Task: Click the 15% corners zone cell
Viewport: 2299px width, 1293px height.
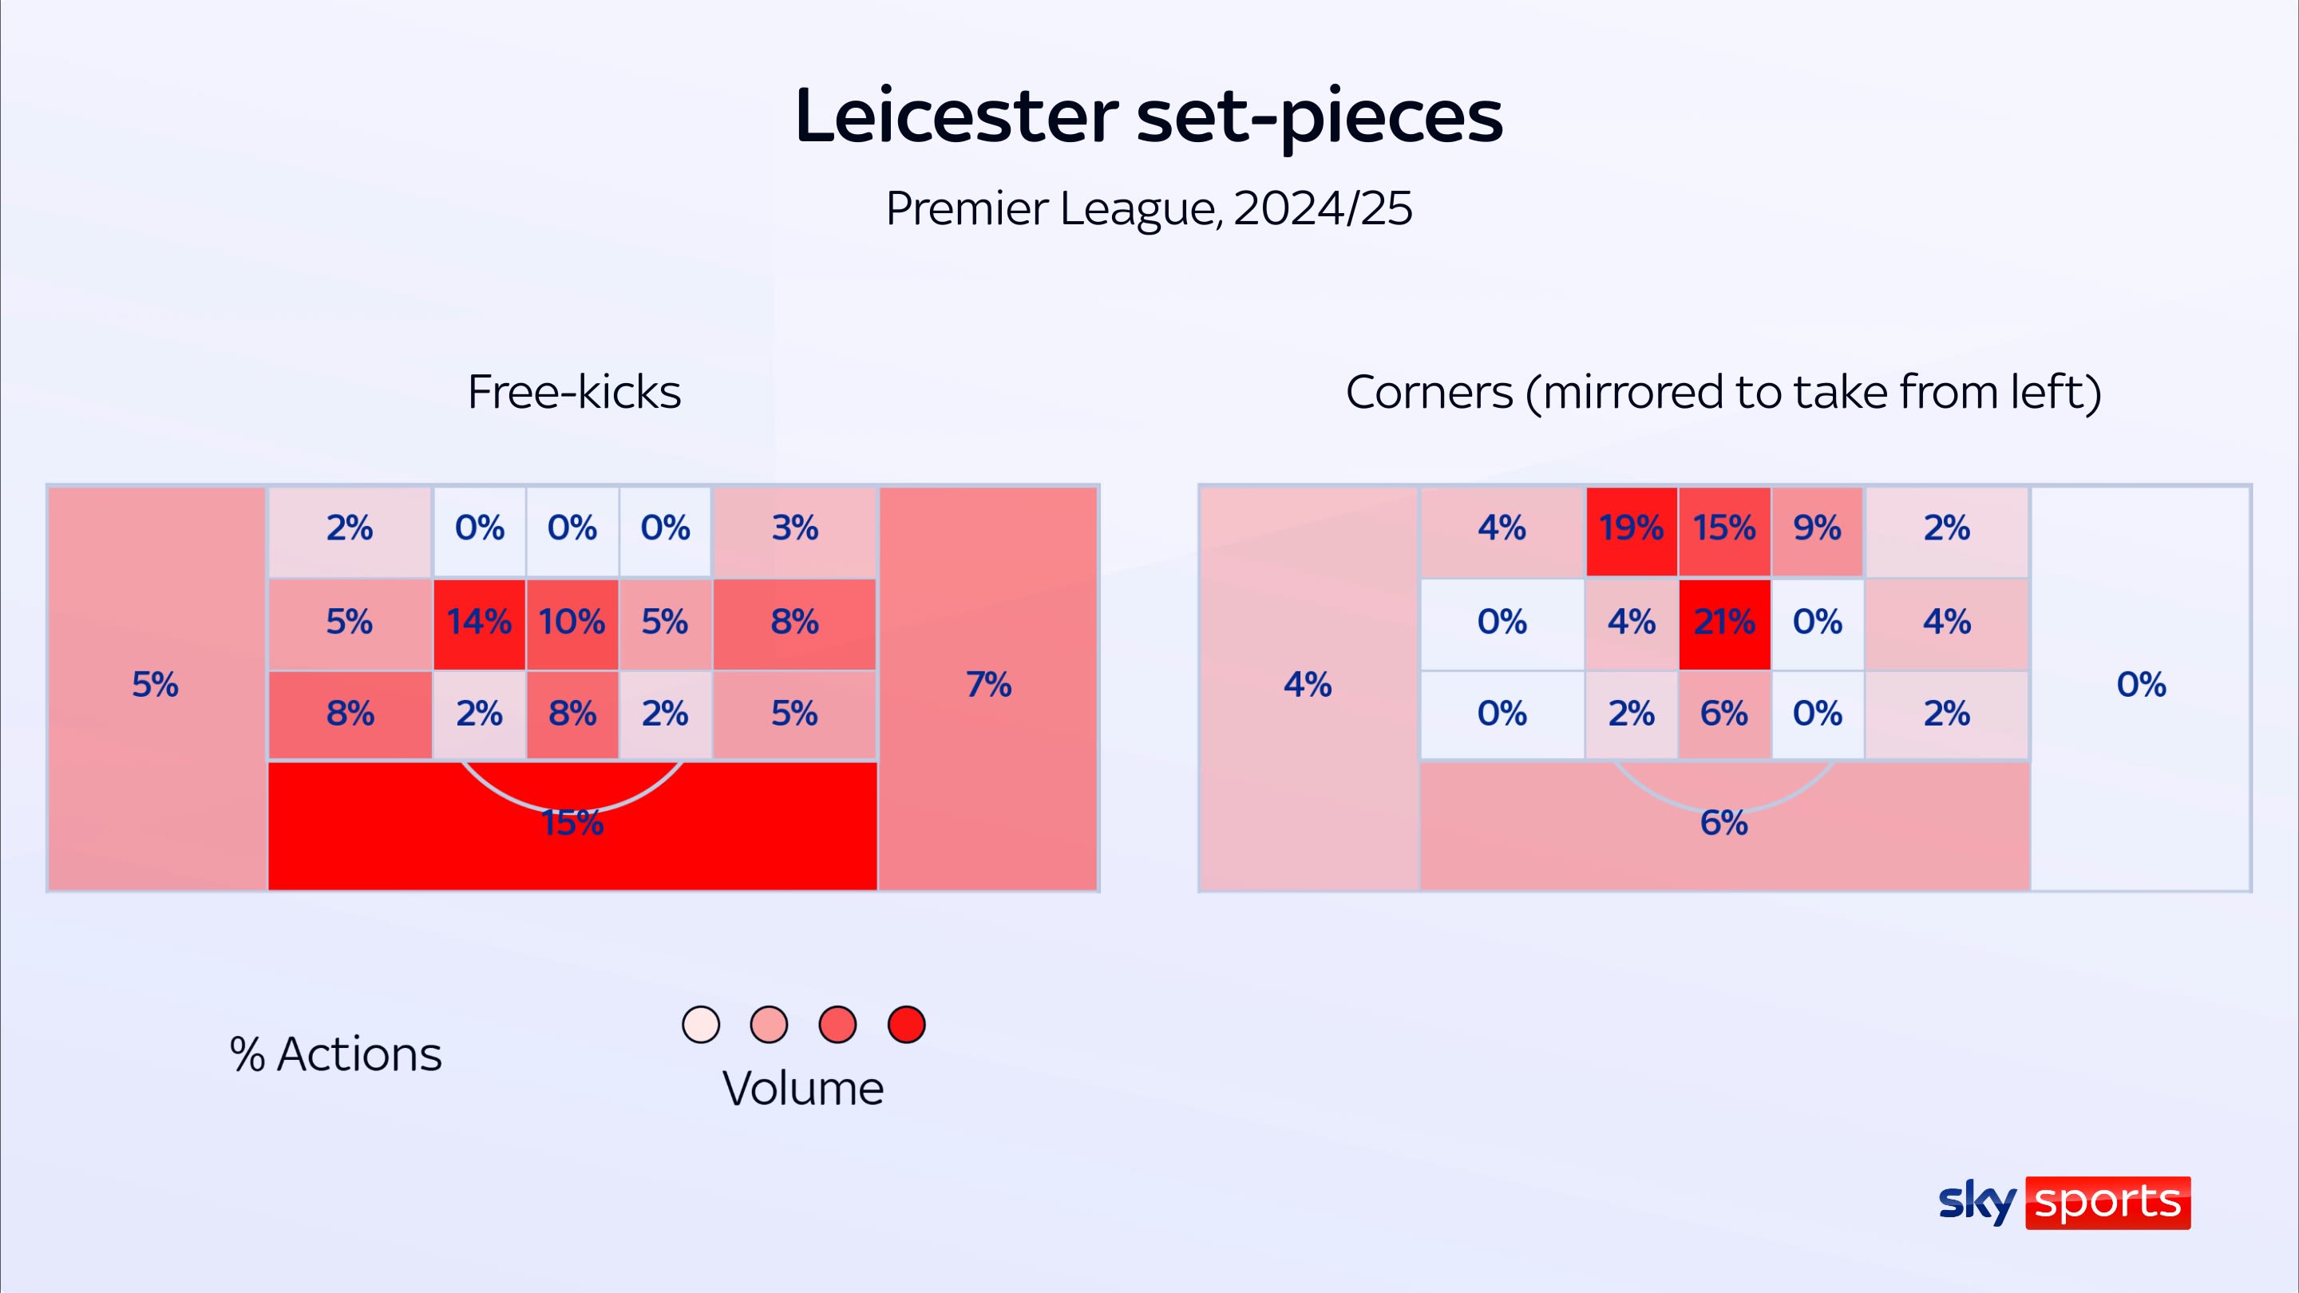Action: tap(1724, 530)
